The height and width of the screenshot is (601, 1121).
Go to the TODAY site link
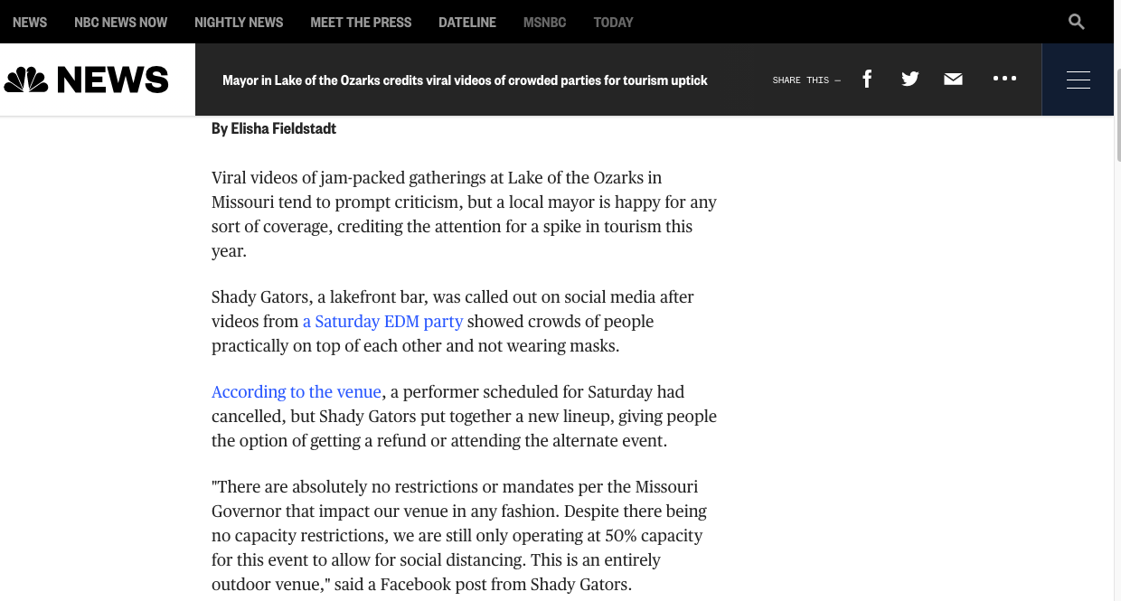click(613, 22)
